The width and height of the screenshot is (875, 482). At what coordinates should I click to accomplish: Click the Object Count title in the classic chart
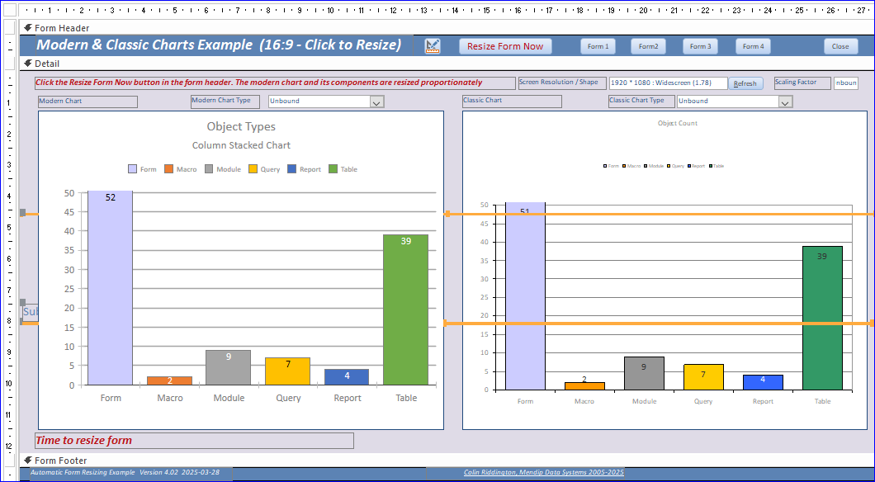coord(678,123)
